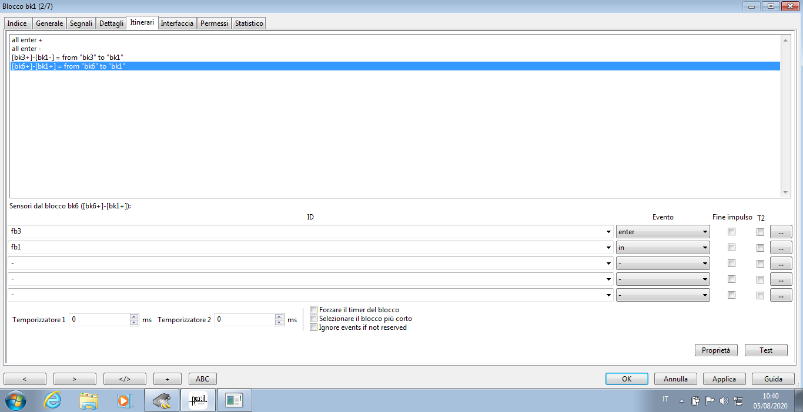Screen dimensions: 803x412
Task: Switch to the Segnali tab
Action: 81,23
